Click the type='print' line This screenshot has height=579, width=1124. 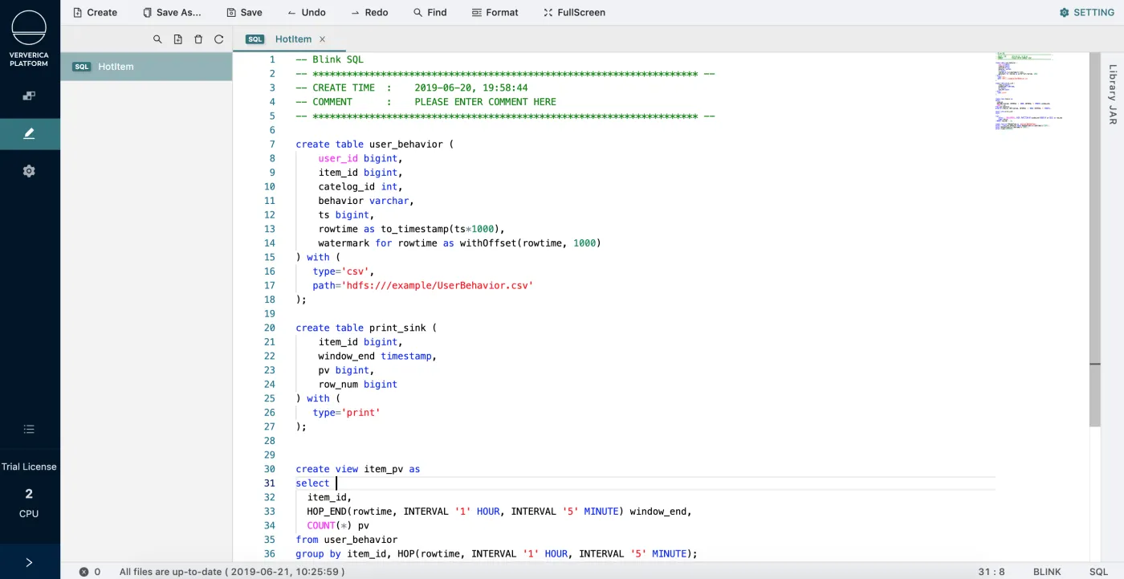pyautogui.click(x=347, y=412)
